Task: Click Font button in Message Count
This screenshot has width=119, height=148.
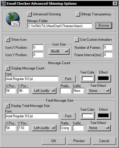Action: pyautogui.click(x=68, y=79)
